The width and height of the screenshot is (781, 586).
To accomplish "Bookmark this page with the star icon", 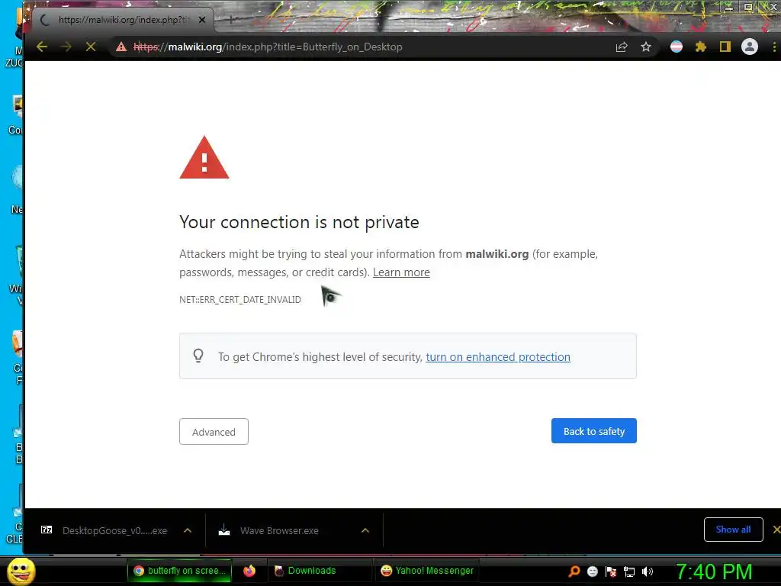I will point(646,47).
